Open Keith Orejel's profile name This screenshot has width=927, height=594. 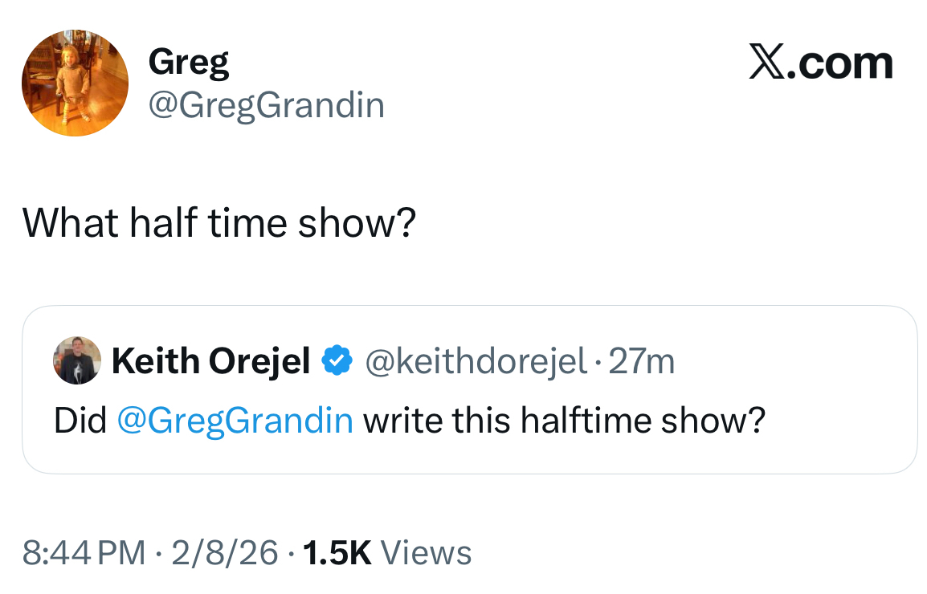click(x=211, y=361)
